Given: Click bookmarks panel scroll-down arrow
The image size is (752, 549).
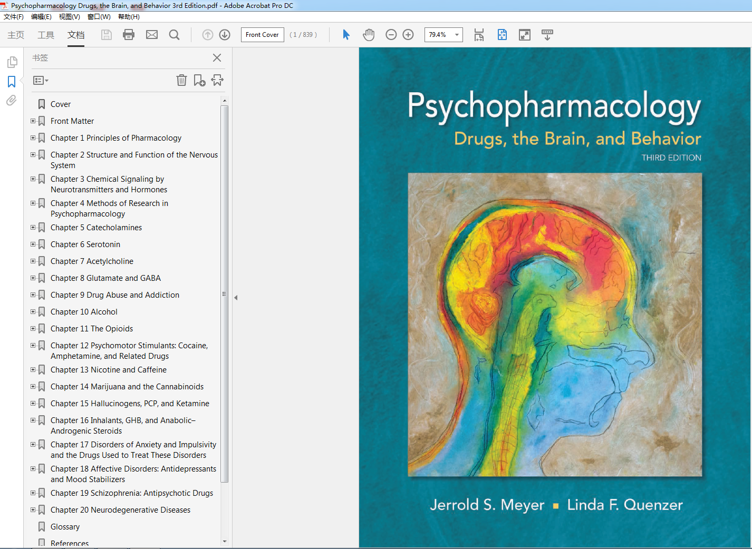Looking at the screenshot, I should click(225, 541).
